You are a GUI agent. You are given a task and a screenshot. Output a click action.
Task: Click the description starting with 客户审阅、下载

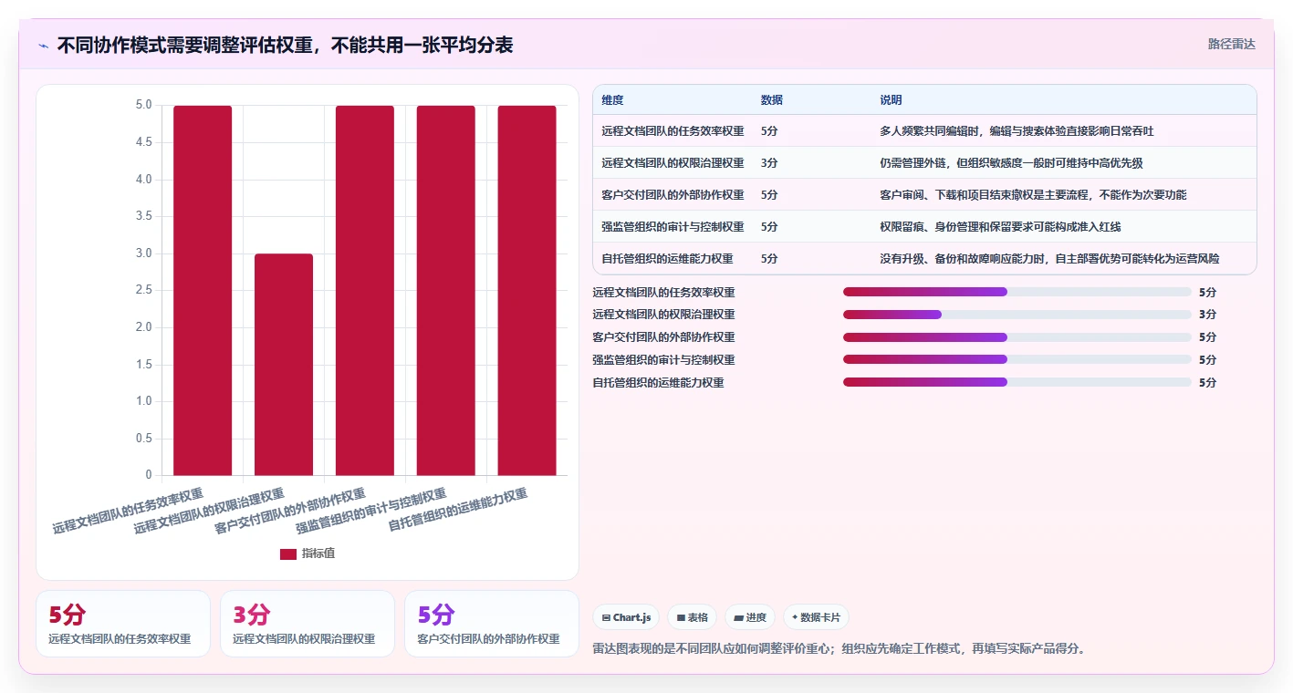1033,195
